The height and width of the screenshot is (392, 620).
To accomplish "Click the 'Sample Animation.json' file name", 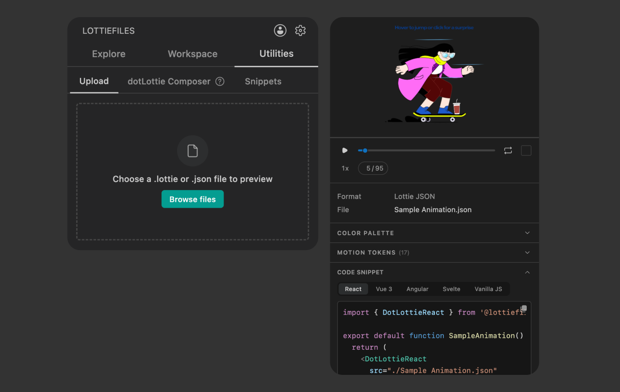I will pos(433,210).
